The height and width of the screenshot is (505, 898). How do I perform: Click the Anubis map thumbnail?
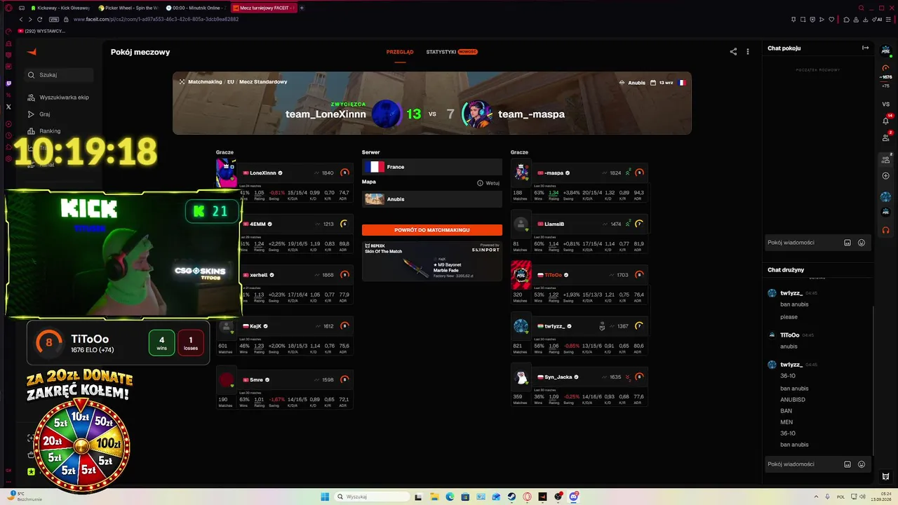click(375, 199)
